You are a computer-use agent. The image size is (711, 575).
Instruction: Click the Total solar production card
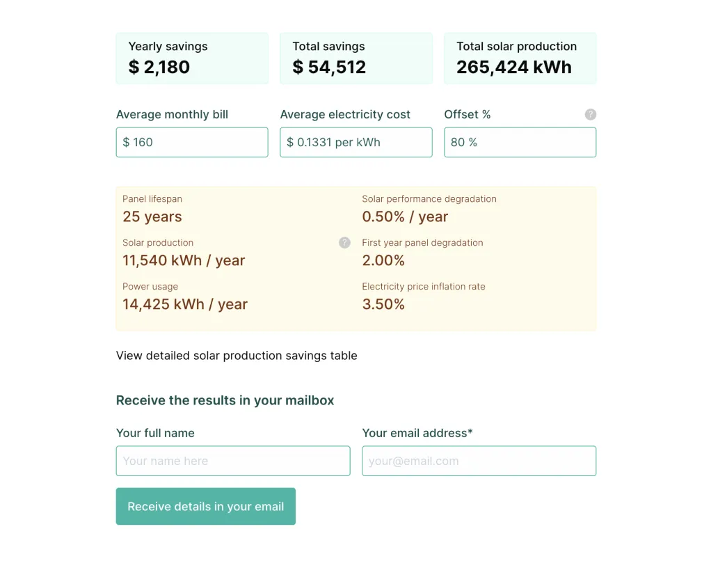[520, 58]
